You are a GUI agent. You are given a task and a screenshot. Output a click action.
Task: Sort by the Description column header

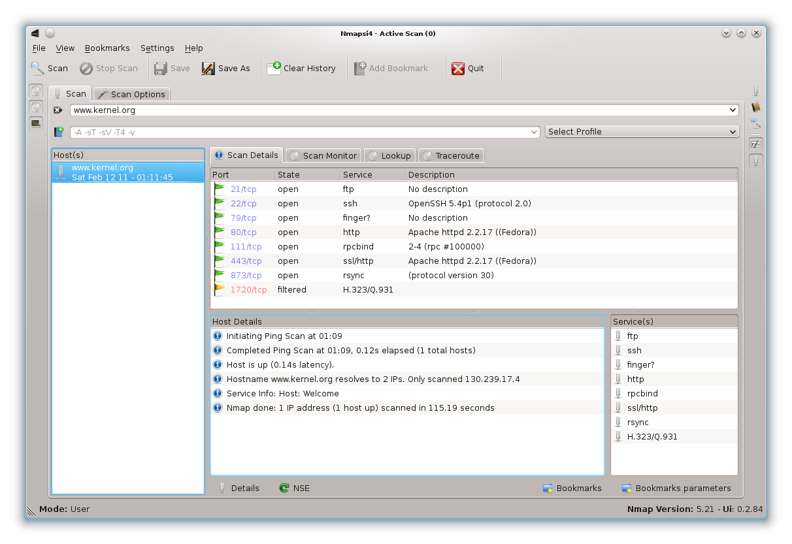coord(570,174)
